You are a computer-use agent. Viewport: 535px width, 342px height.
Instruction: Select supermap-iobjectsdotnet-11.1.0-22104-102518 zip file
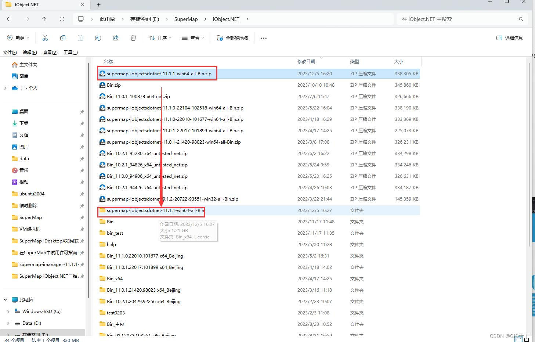pyautogui.click(x=175, y=108)
